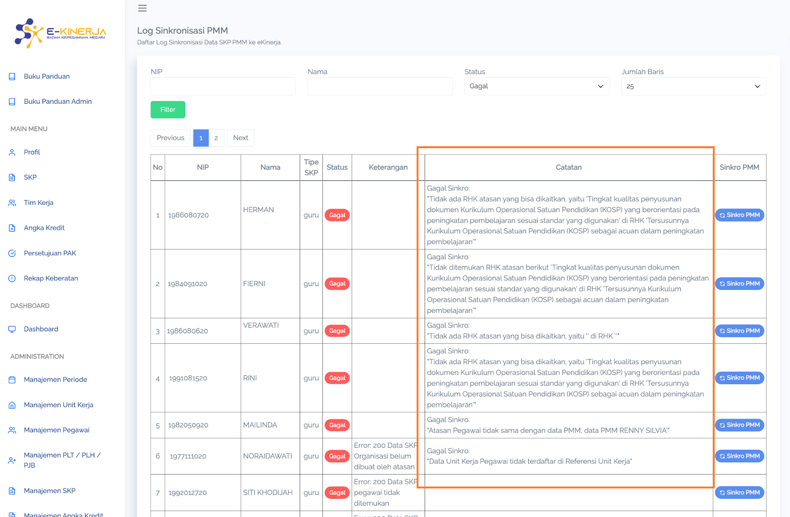Click the Next pagination button
The width and height of the screenshot is (790, 517).
click(x=240, y=138)
